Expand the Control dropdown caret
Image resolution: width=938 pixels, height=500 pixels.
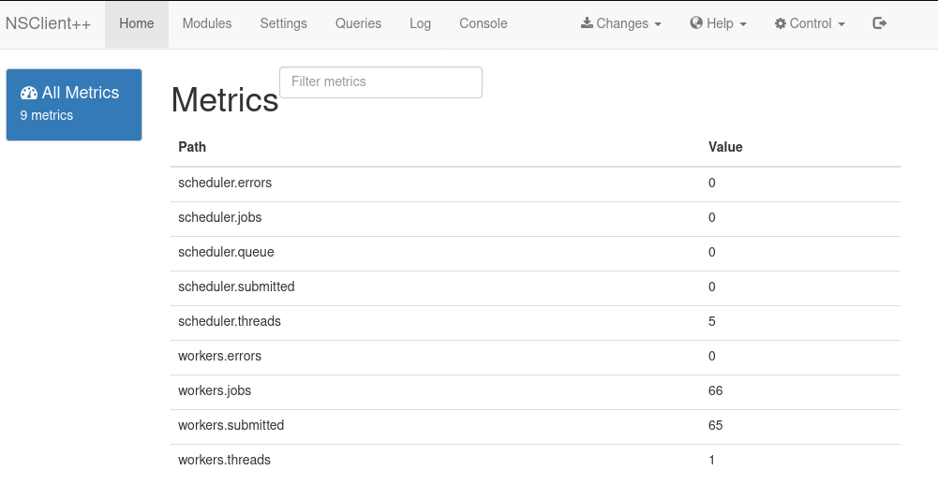841,24
